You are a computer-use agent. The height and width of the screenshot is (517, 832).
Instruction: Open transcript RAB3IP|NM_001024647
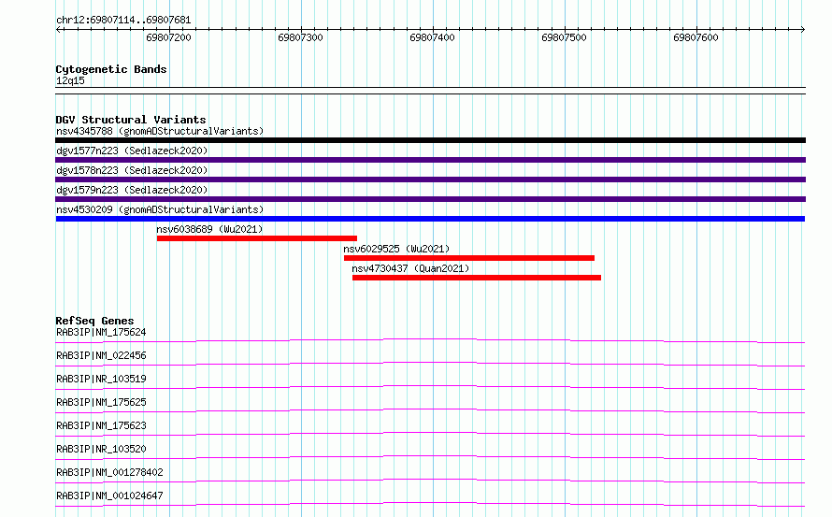tap(109, 495)
